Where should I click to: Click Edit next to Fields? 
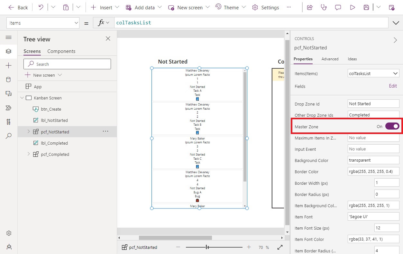393,86
